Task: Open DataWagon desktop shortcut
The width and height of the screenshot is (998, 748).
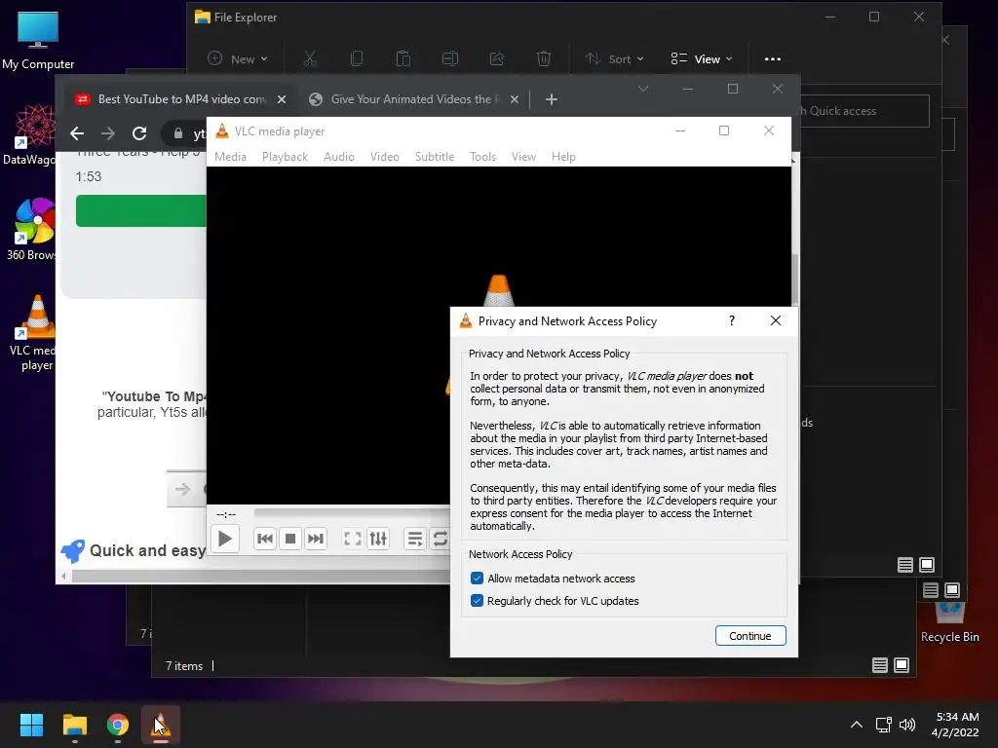Action: point(30,134)
